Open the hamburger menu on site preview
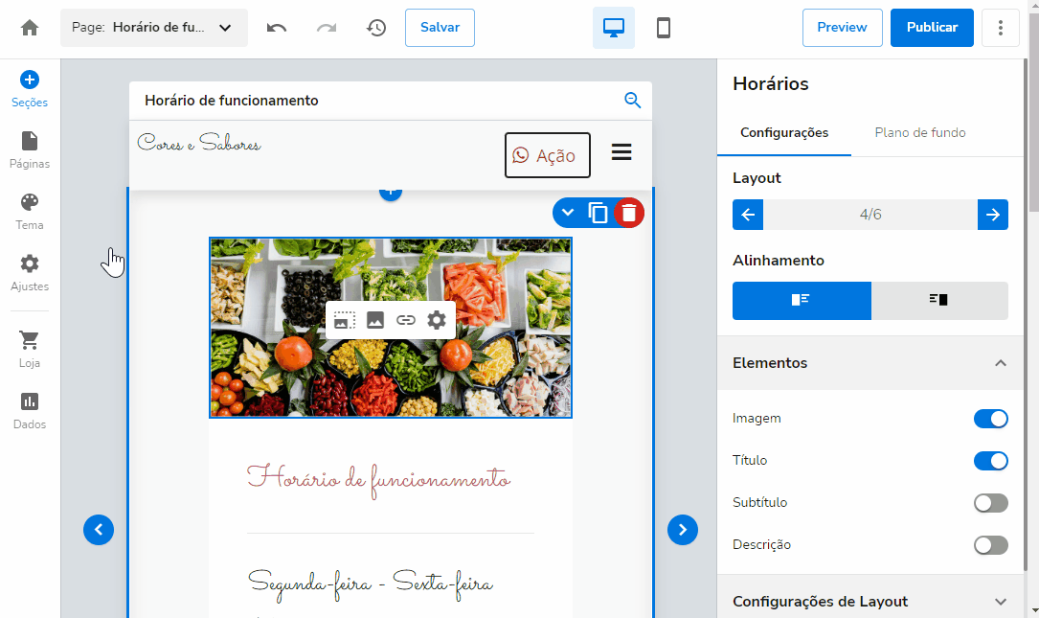 621,151
